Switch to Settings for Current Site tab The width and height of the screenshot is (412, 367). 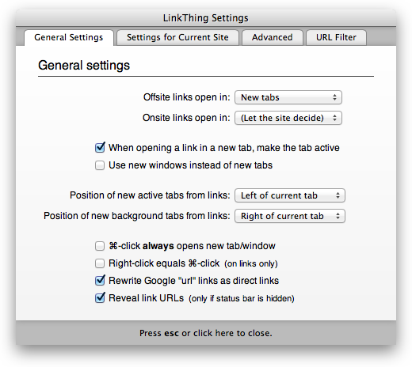point(177,37)
